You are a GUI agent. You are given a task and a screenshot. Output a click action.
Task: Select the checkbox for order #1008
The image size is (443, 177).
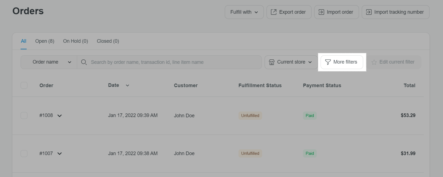tap(24, 115)
